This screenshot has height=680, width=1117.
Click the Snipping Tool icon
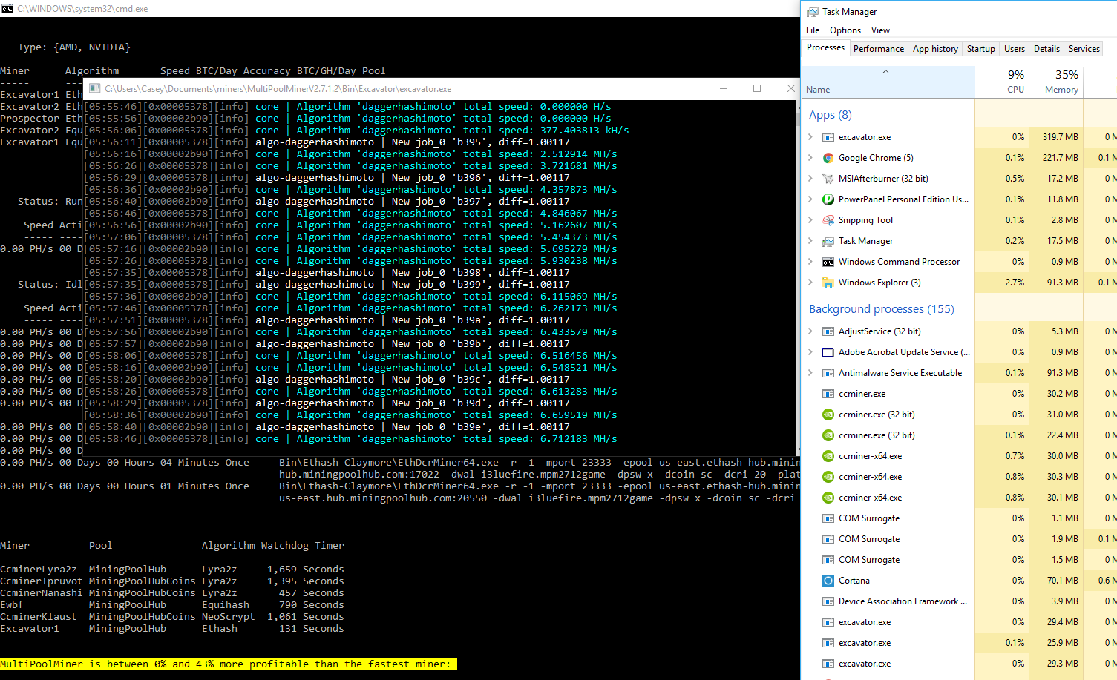pos(828,219)
